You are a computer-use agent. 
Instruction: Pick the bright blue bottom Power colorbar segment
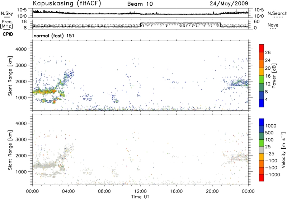click(x=262, y=103)
